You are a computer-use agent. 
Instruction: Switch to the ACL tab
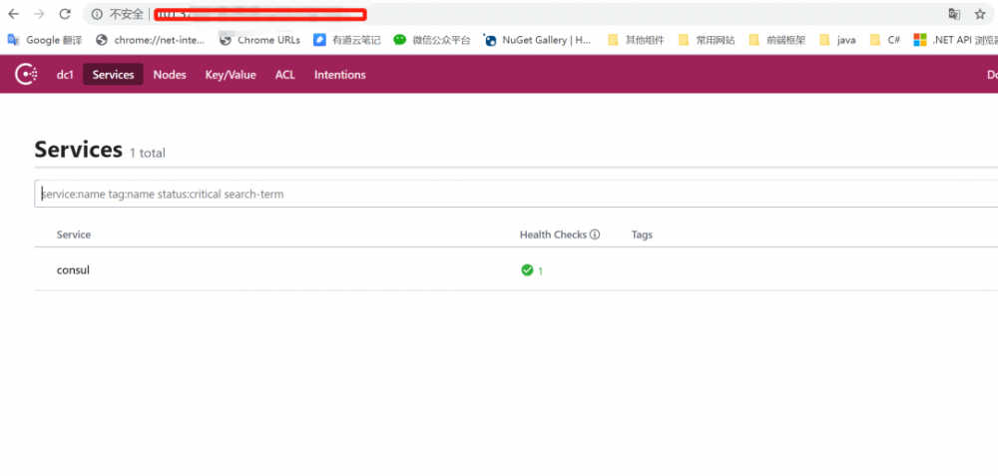coord(285,75)
